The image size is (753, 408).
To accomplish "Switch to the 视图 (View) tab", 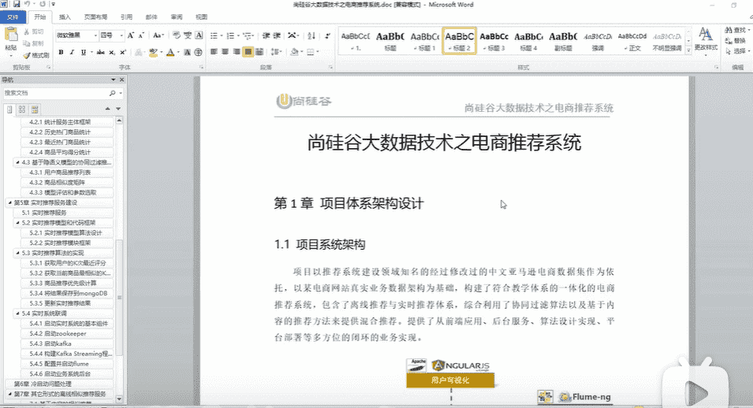I will tap(202, 17).
